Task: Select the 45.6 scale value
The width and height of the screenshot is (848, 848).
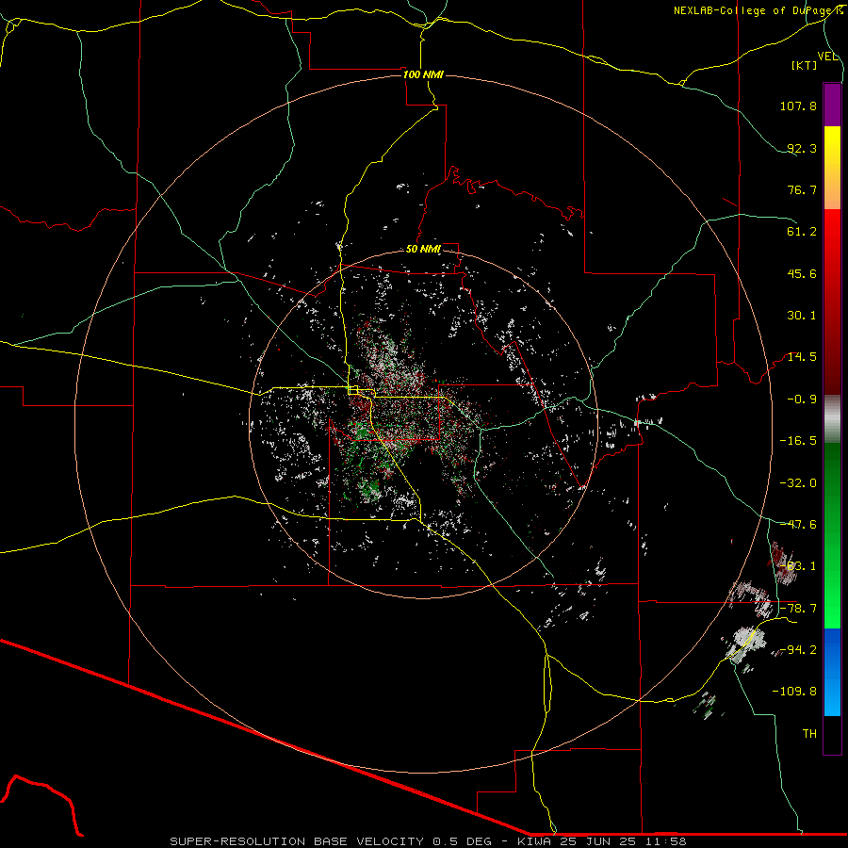Action: pos(802,273)
